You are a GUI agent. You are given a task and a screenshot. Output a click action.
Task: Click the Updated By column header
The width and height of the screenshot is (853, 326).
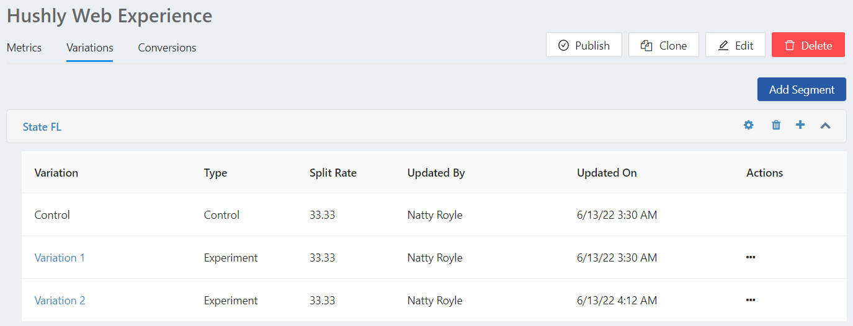(436, 173)
